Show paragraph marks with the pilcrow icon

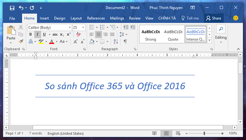click(x=125, y=41)
